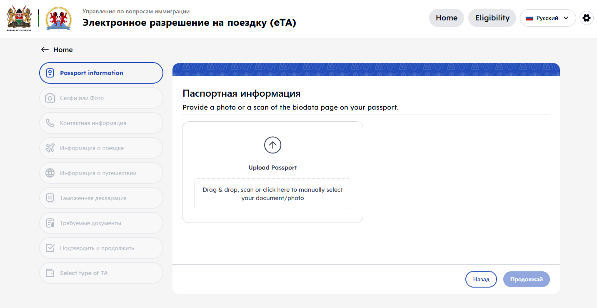The height and width of the screenshot is (308, 597).
Task: Click the airplane icon for Информация о поездке
Action: [50, 148]
